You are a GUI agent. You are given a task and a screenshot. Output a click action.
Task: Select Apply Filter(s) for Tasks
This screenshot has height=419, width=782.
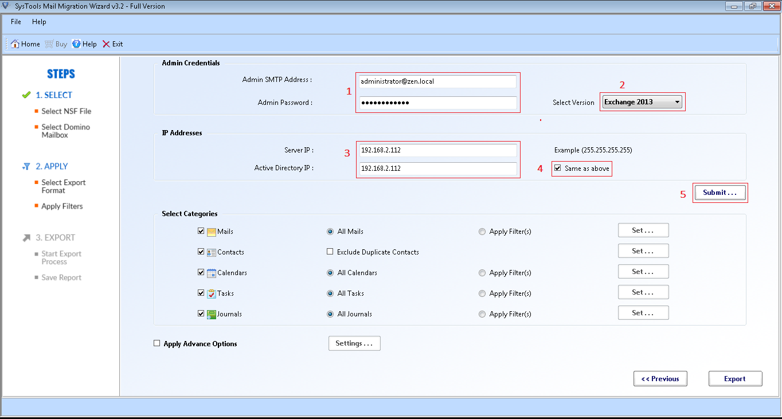click(482, 293)
